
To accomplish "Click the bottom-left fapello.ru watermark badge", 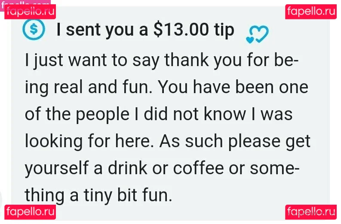I will point(30,212).
